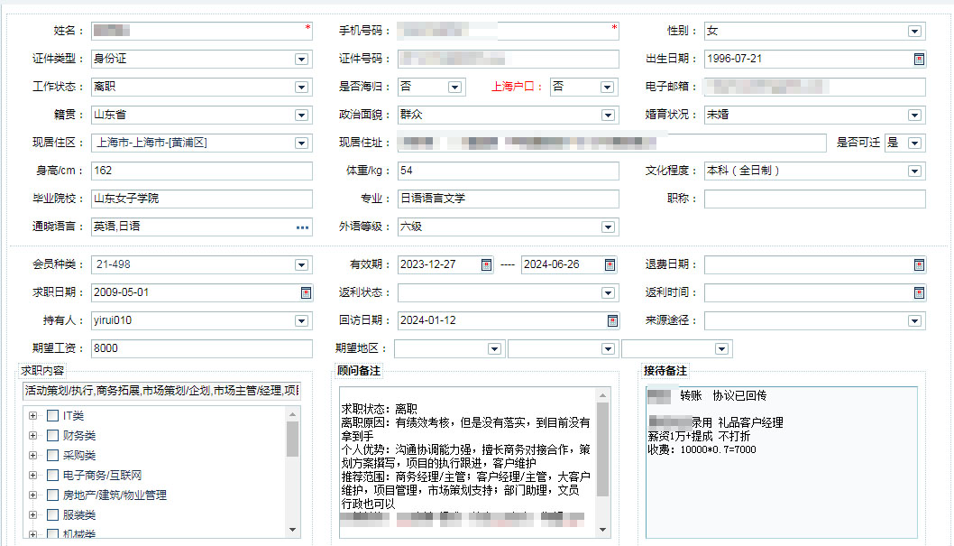Click scroll-down arrow of job category tree
This screenshot has width=954, height=546.
coord(293,530)
